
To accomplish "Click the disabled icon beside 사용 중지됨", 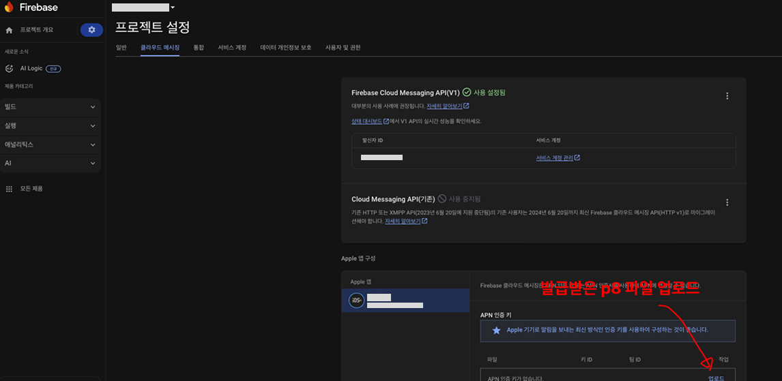I will pyautogui.click(x=442, y=199).
